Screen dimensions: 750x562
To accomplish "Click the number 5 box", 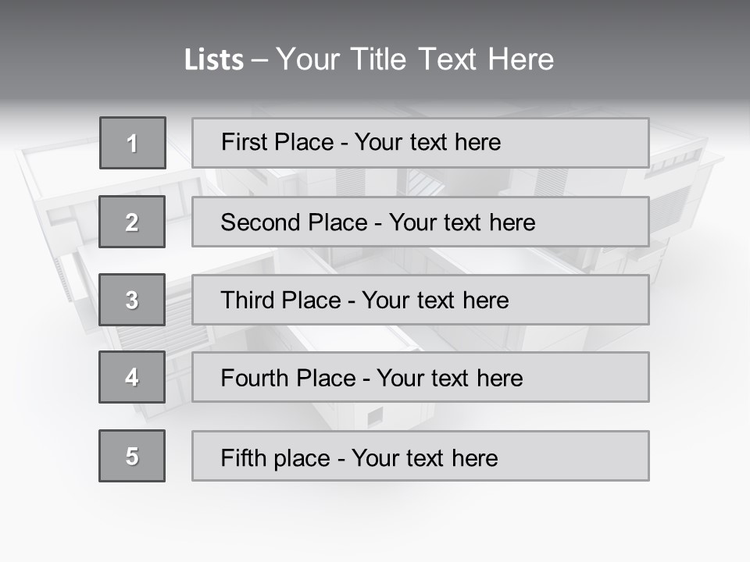I will [132, 456].
